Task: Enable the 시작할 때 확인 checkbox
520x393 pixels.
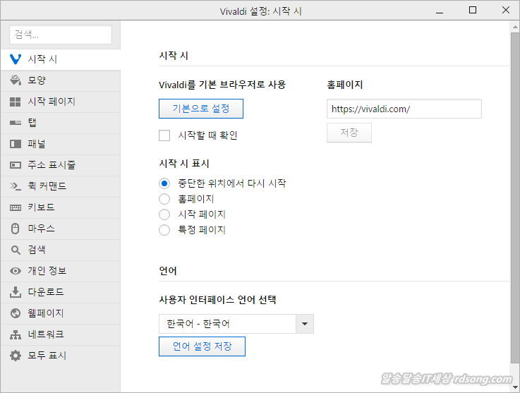Action: [164, 135]
